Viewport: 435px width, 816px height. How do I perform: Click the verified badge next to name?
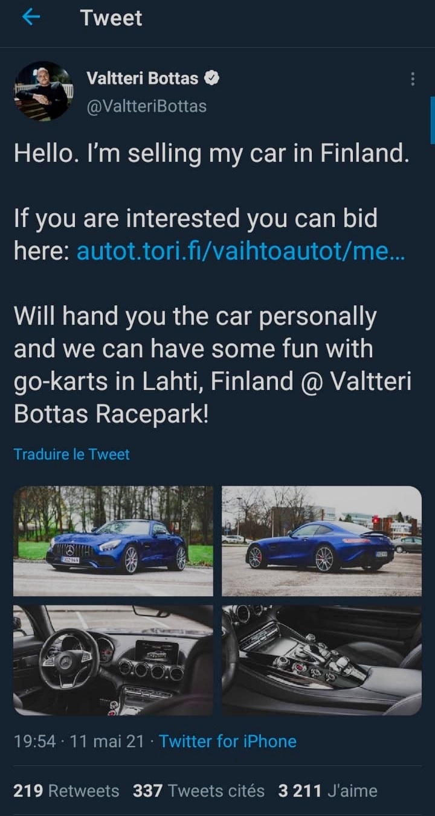tap(211, 78)
